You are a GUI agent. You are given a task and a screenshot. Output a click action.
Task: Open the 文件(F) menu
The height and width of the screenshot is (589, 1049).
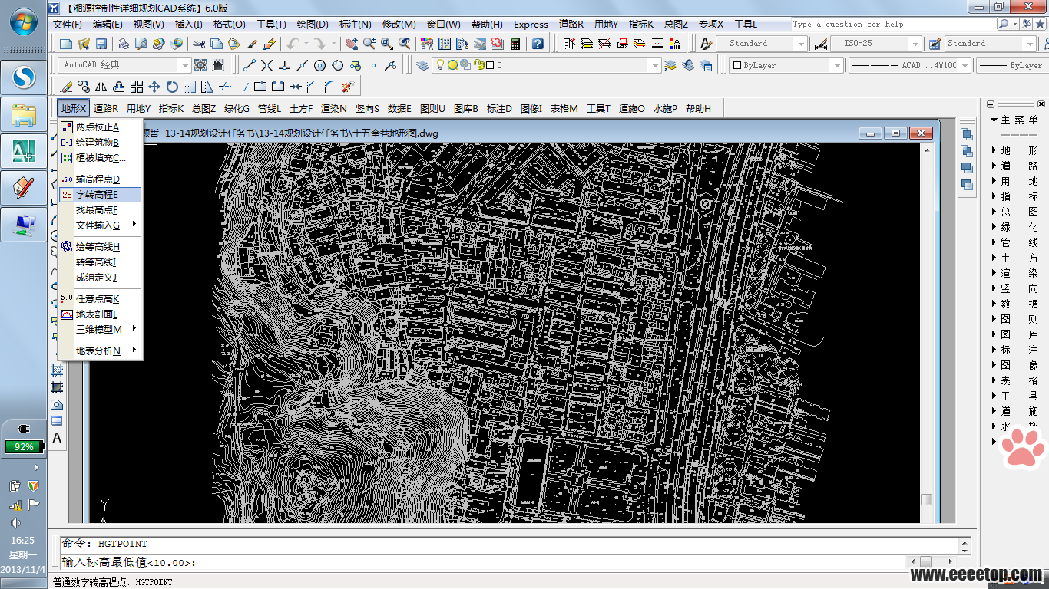pos(68,25)
